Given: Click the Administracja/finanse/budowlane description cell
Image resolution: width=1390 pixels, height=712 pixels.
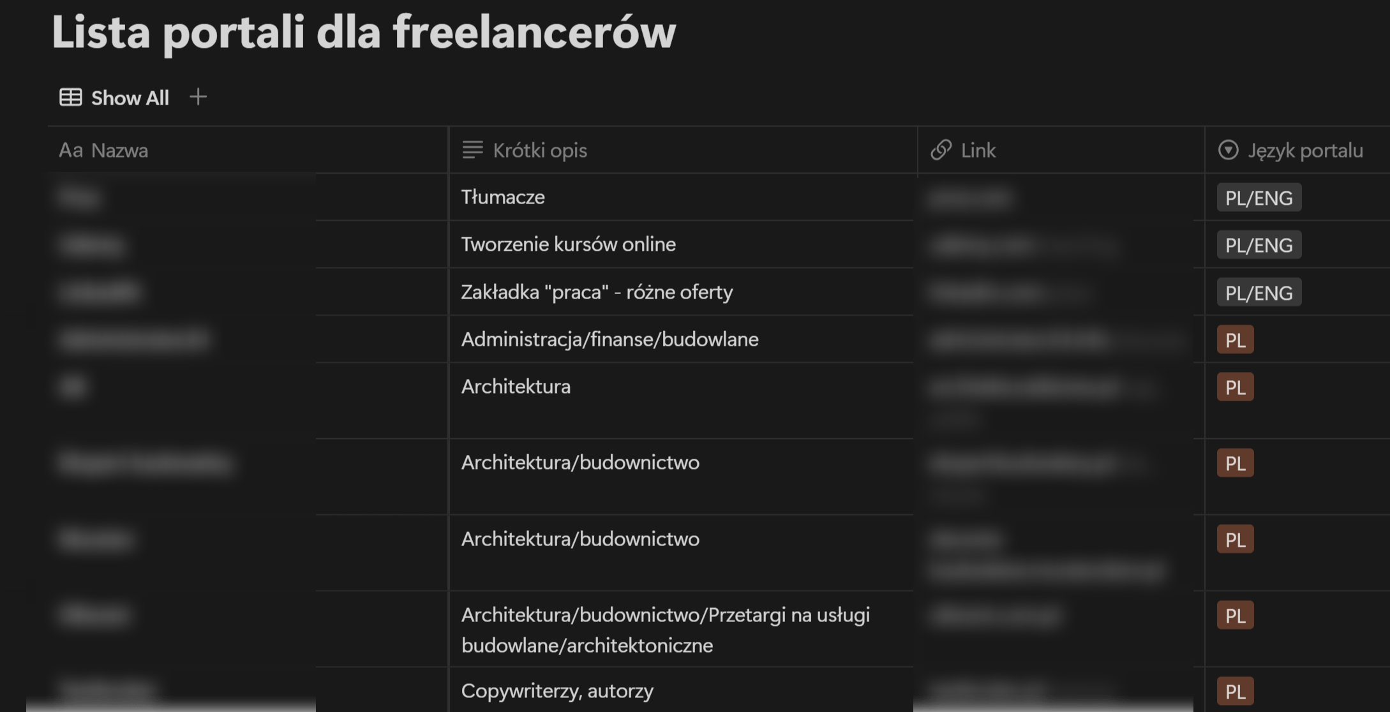Looking at the screenshot, I should click(x=610, y=339).
